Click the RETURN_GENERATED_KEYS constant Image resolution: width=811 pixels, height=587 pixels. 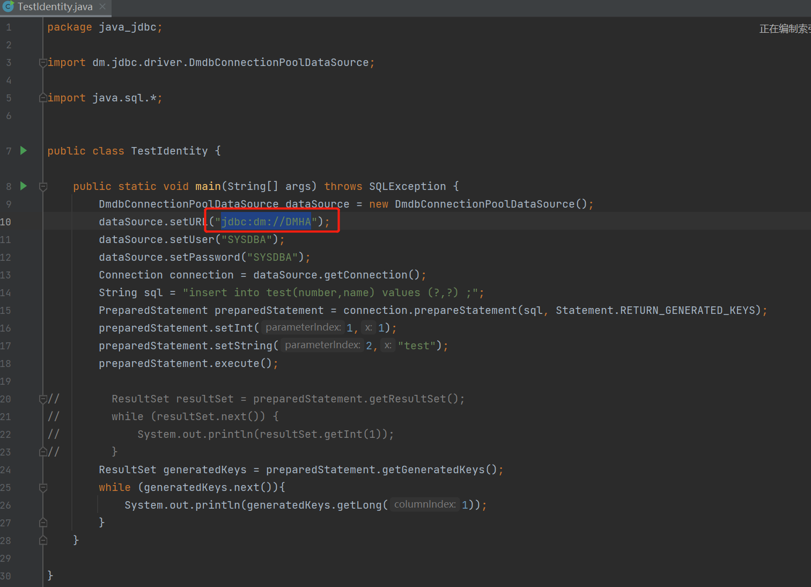687,311
